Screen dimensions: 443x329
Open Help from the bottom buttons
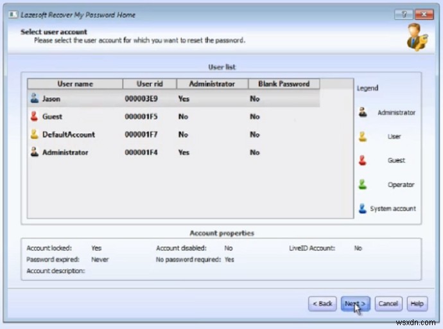417,303
